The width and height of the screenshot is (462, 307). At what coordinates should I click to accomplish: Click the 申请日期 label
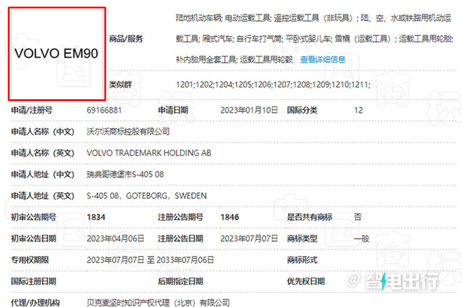pyautogui.click(x=173, y=111)
